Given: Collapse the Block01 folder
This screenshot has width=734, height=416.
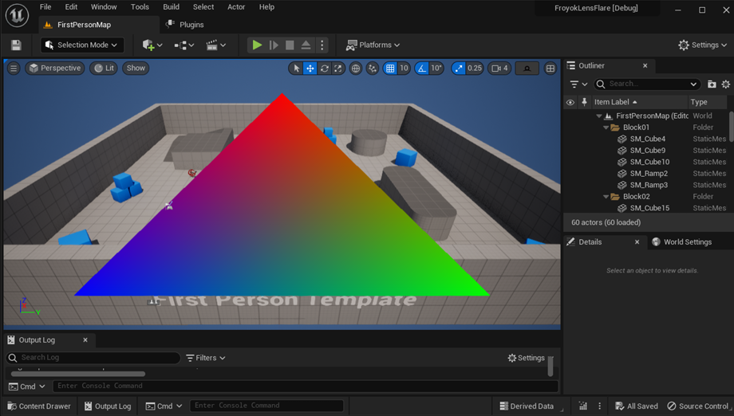Looking at the screenshot, I should point(606,128).
